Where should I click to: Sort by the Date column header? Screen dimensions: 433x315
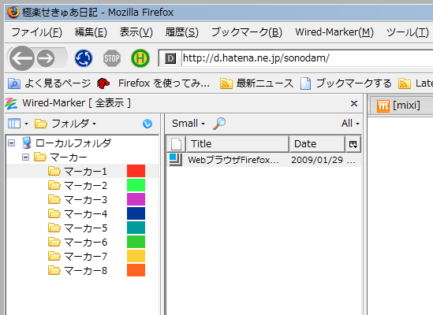(318, 144)
